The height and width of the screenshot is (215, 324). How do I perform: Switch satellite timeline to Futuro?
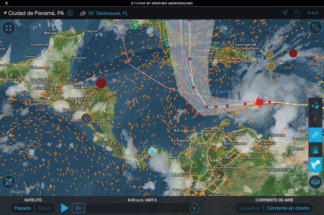point(44,208)
